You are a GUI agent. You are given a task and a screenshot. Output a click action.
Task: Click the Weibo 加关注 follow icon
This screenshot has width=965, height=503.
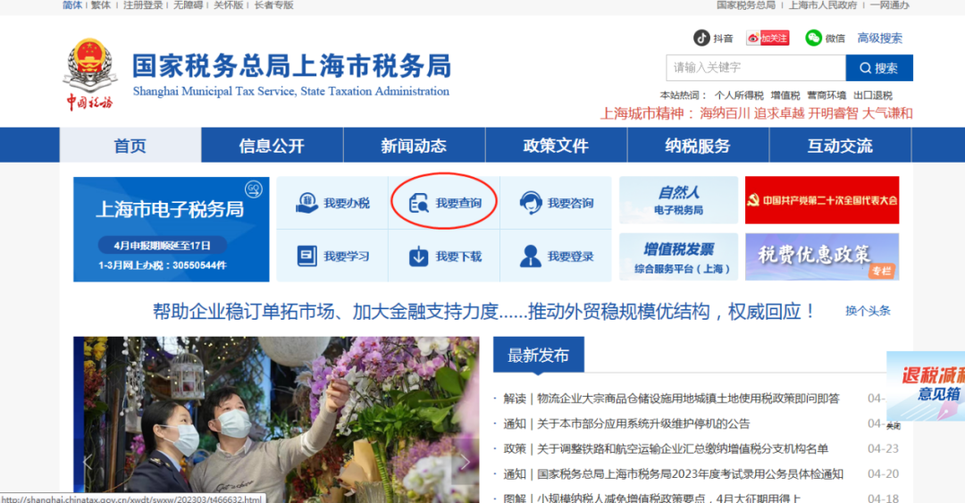[768, 38]
